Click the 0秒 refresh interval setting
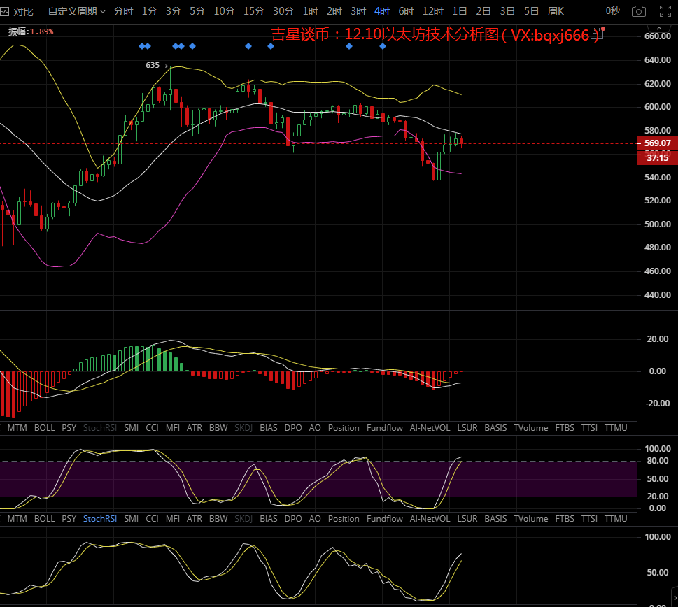 [x=612, y=11]
